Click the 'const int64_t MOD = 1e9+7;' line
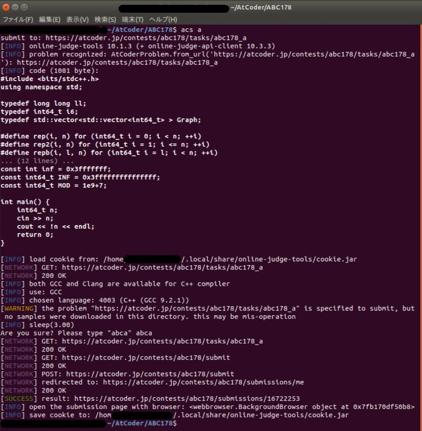 click(x=53, y=185)
